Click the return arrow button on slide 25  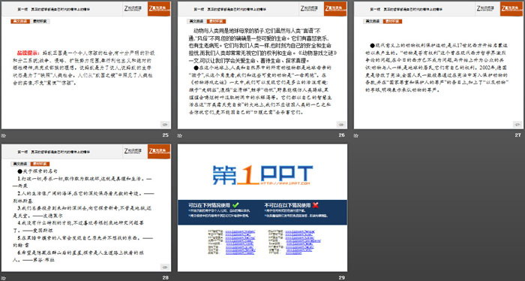164,125
